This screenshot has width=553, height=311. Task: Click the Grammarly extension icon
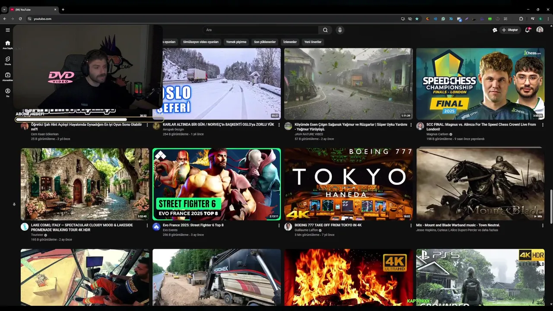tap(443, 19)
